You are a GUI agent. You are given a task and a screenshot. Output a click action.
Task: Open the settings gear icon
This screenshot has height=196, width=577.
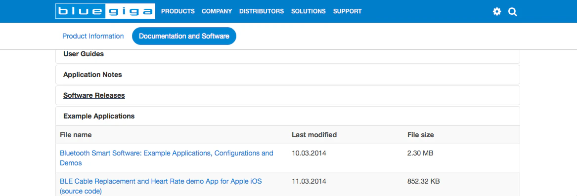(x=497, y=12)
